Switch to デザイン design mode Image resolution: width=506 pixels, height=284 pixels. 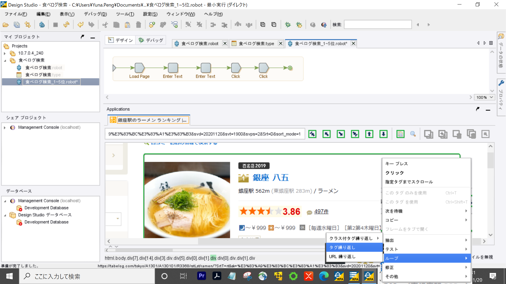pyautogui.click(x=120, y=40)
